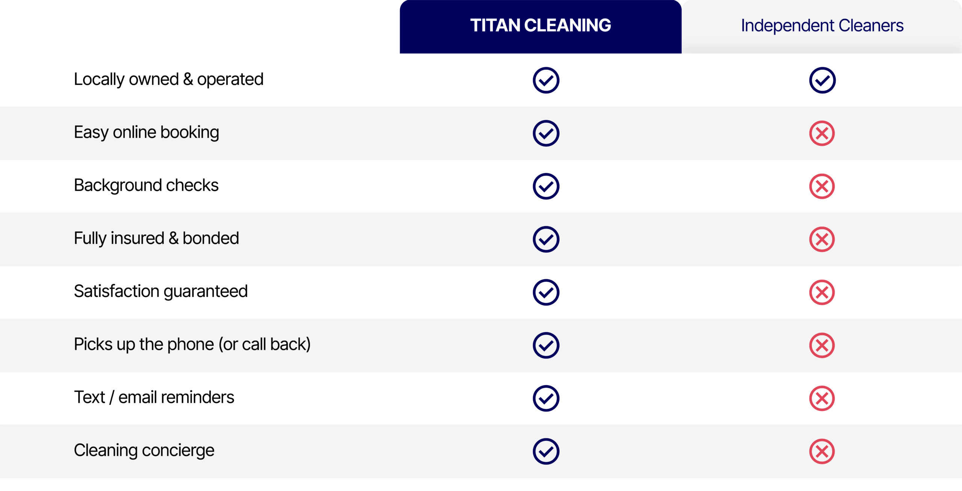Click red X icon for Cleaning concierge

(x=822, y=451)
